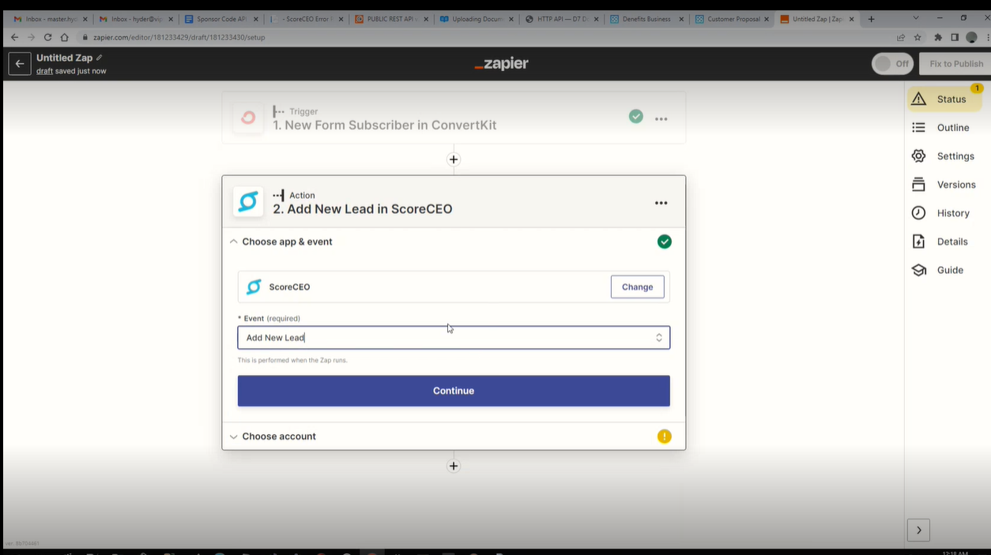The image size is (991, 555).
Task: Open the Versions icon in sidebar
Action: [x=918, y=184]
